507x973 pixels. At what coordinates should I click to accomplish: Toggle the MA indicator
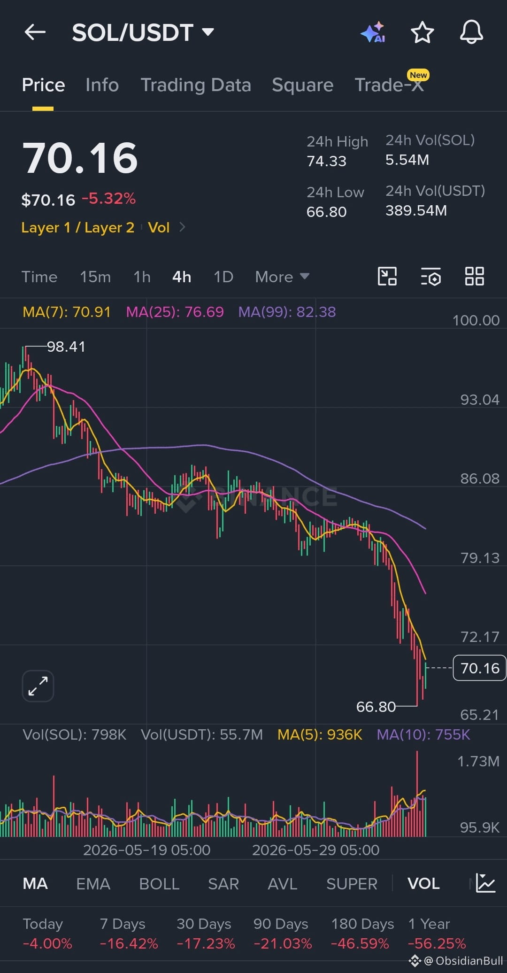coord(35,884)
